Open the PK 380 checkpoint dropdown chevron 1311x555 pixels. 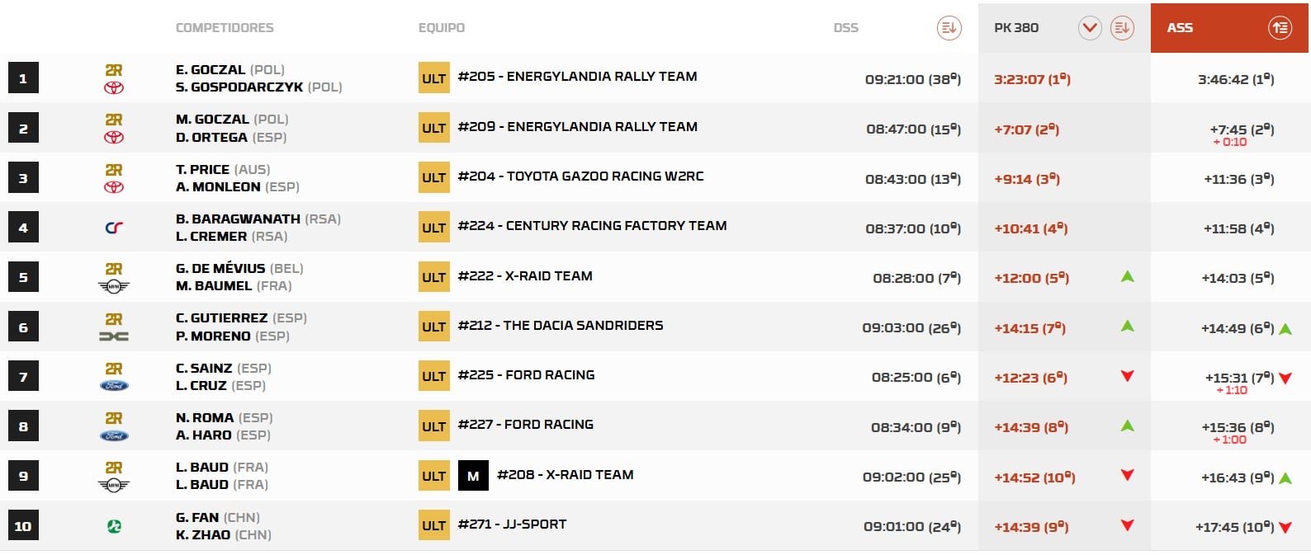coord(1090,28)
